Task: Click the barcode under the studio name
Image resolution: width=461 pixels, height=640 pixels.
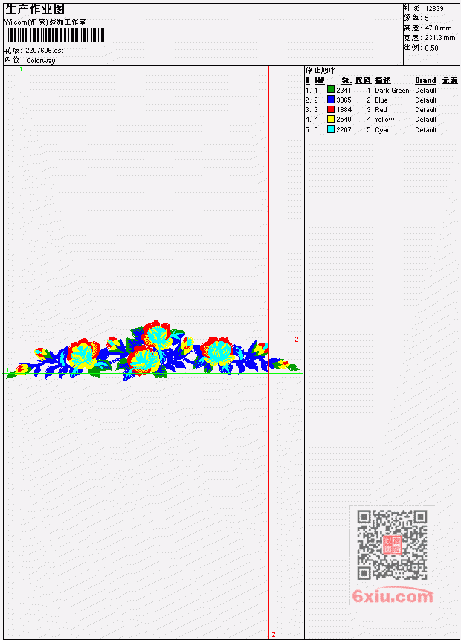Action: click(55, 35)
